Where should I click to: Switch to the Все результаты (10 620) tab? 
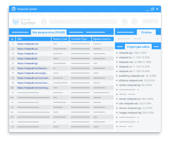(x=49, y=32)
